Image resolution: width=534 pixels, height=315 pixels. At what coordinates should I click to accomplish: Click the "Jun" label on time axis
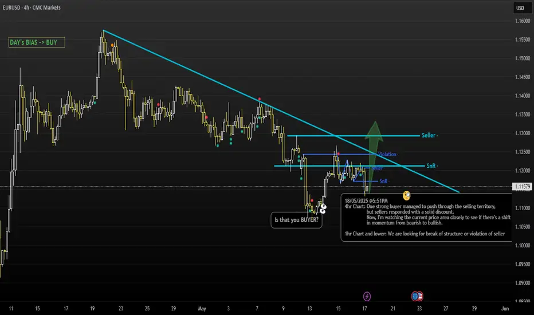click(505, 309)
